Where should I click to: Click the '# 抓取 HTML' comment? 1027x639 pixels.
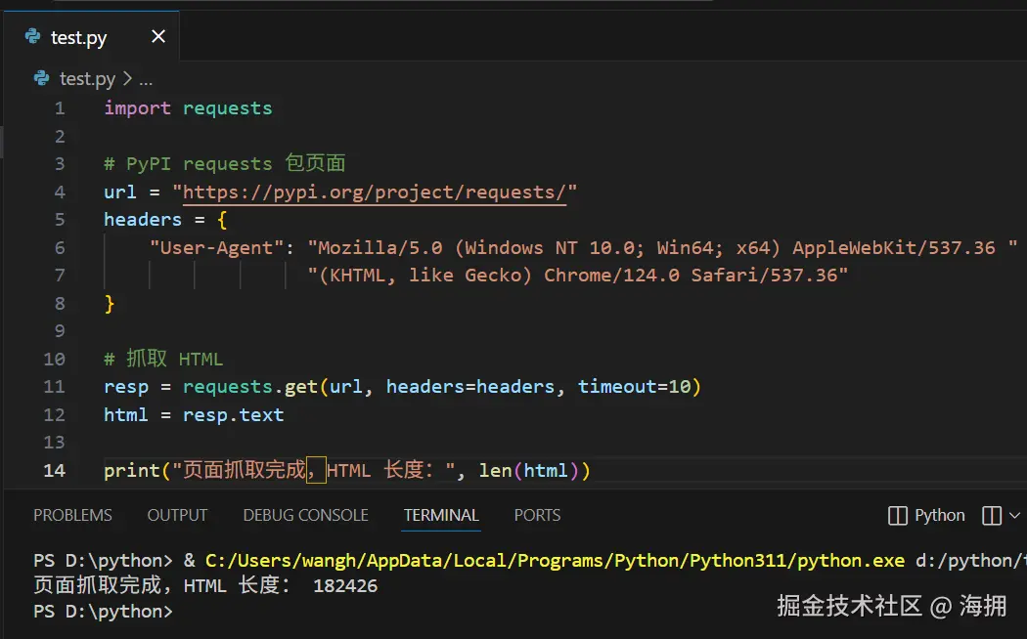click(163, 359)
